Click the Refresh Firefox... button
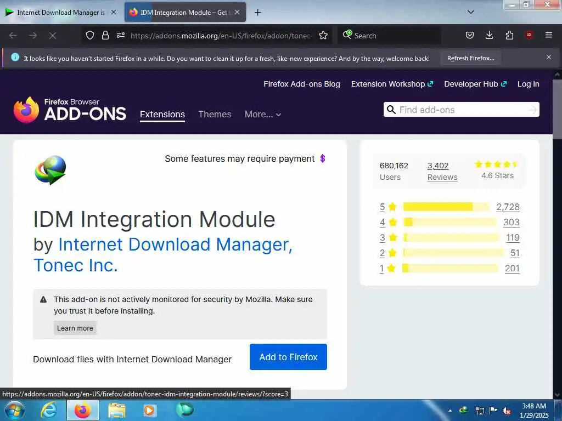This screenshot has width=562, height=421. [470, 58]
